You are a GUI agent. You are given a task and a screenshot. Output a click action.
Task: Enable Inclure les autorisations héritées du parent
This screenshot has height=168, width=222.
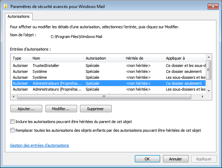[x=12, y=122]
